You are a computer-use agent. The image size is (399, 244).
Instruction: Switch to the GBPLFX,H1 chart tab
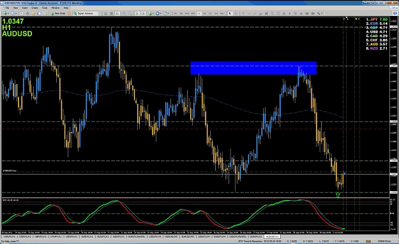coord(41,236)
